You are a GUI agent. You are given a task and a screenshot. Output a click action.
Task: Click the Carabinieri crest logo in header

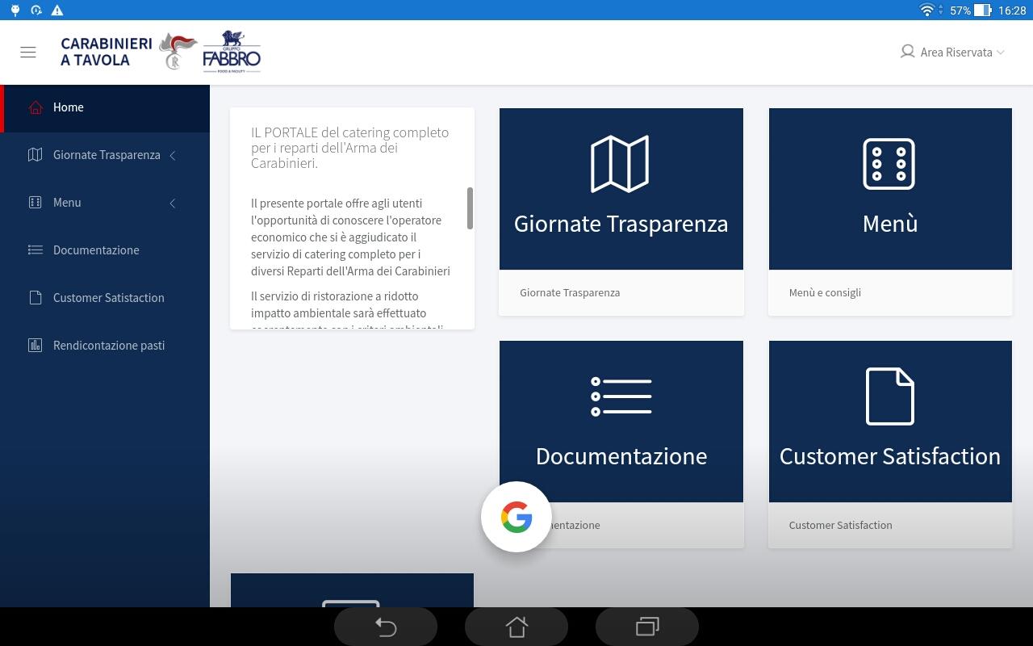[178, 51]
